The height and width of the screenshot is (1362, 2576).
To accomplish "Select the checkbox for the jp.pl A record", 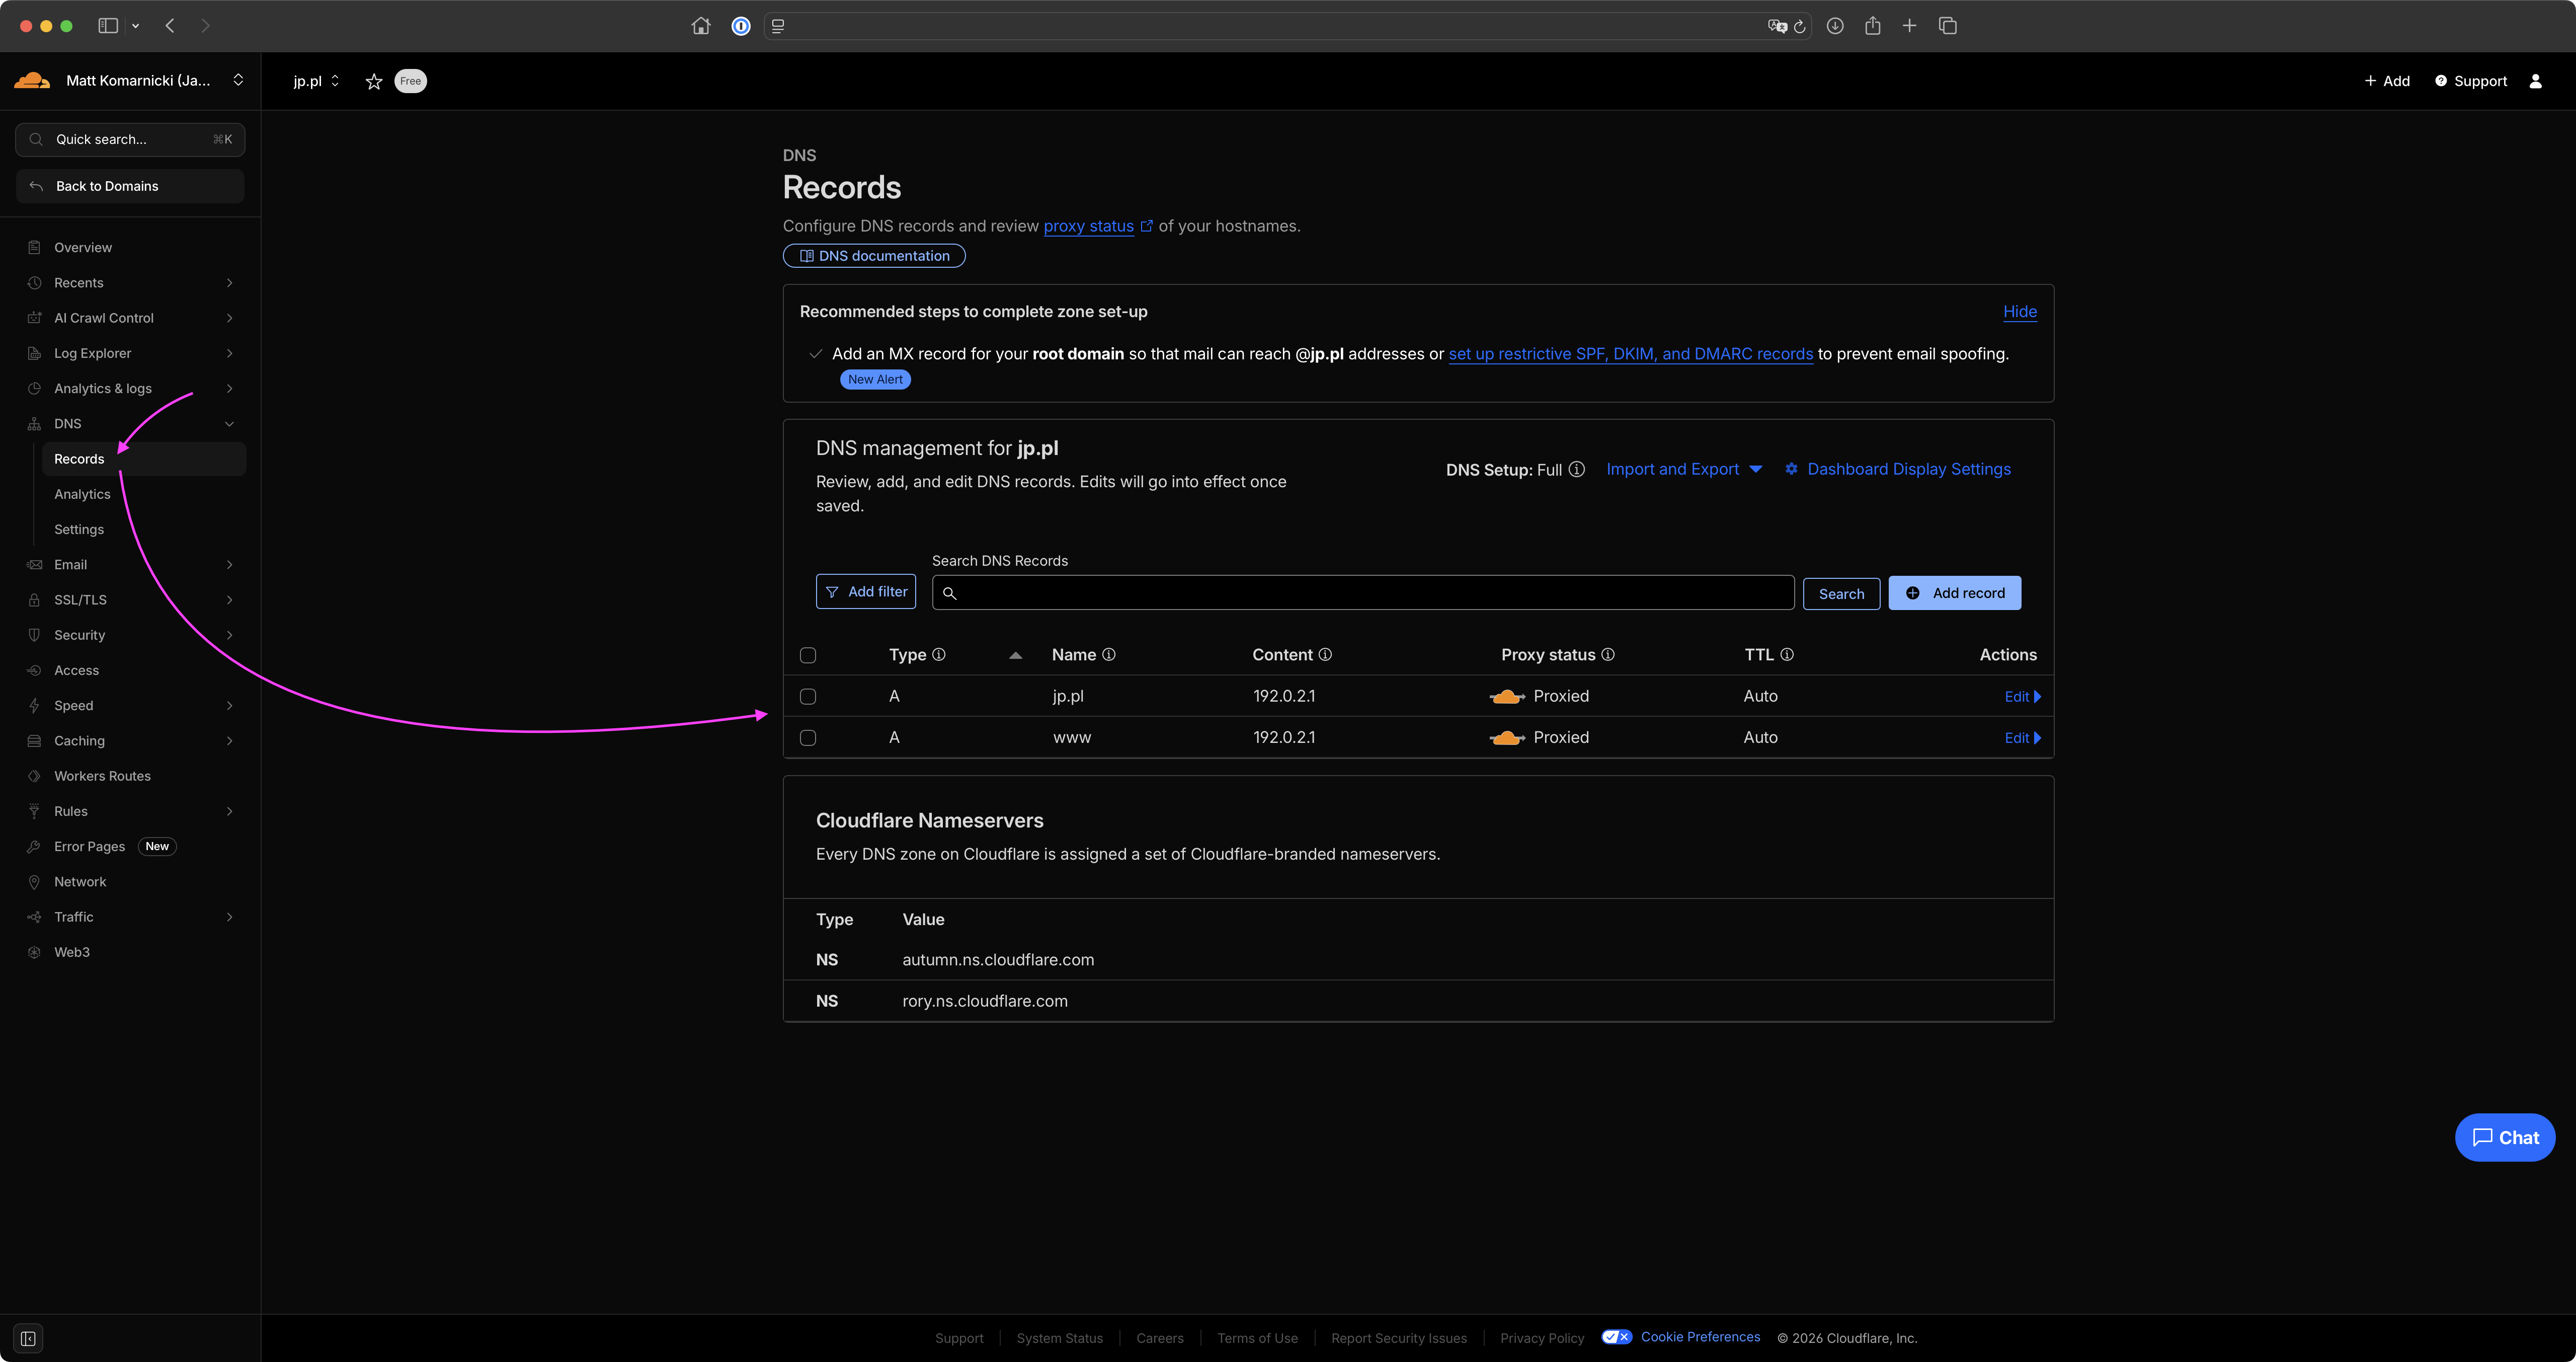I will pos(808,697).
